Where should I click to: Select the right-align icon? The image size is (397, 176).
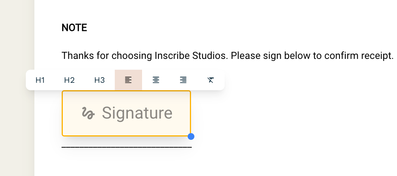183,80
